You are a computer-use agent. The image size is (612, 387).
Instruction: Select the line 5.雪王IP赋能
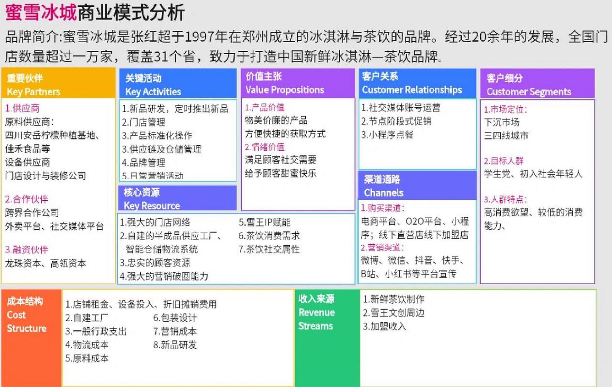click(x=265, y=223)
